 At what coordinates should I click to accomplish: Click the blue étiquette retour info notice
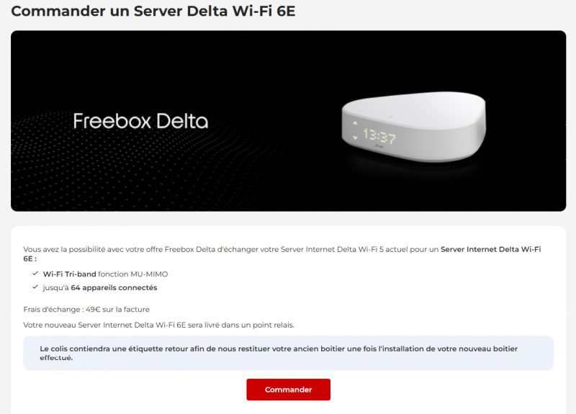point(289,353)
